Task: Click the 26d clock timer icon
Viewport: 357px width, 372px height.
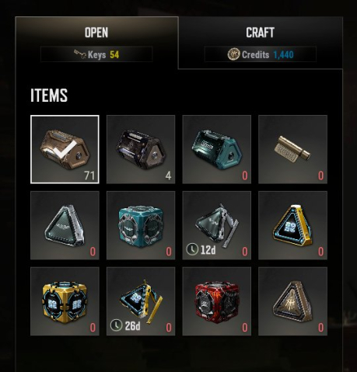Action: click(x=116, y=325)
